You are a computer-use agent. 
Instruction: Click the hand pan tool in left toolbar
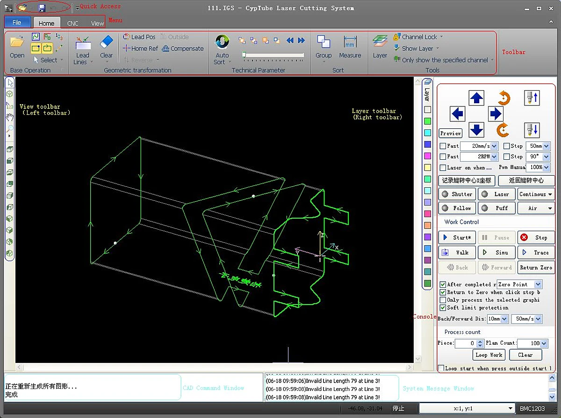(x=10, y=117)
